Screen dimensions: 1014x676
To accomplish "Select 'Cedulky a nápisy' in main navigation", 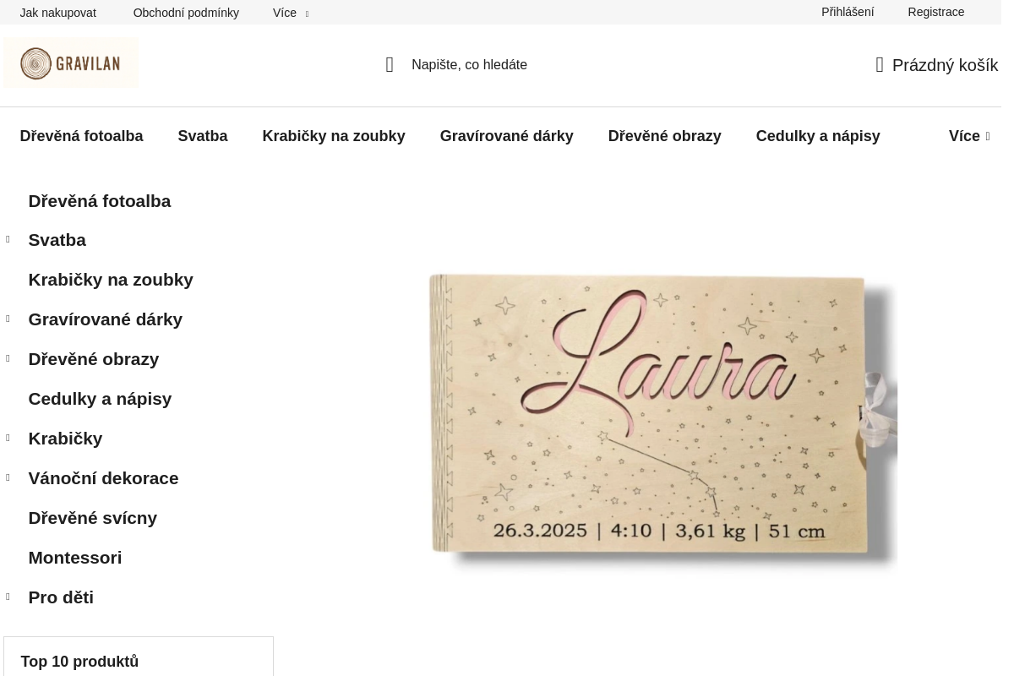I will 818,136.
